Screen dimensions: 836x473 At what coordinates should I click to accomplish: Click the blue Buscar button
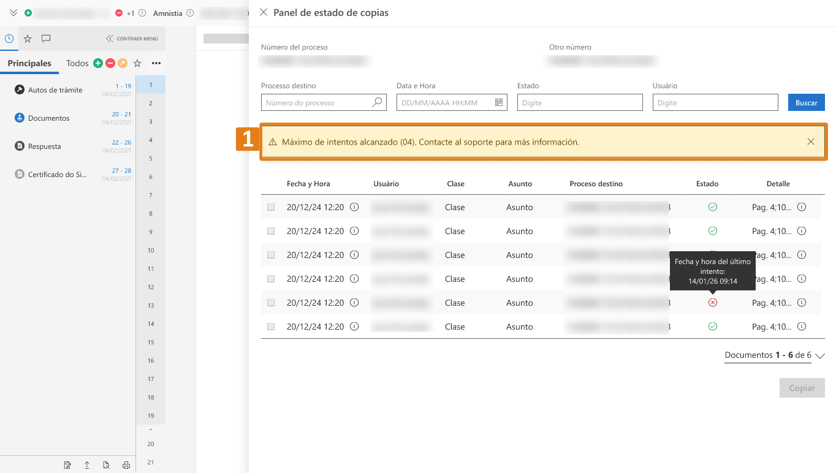[806, 102]
